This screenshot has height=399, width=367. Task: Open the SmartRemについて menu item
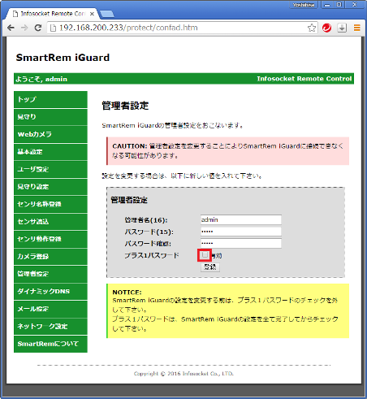click(x=50, y=344)
